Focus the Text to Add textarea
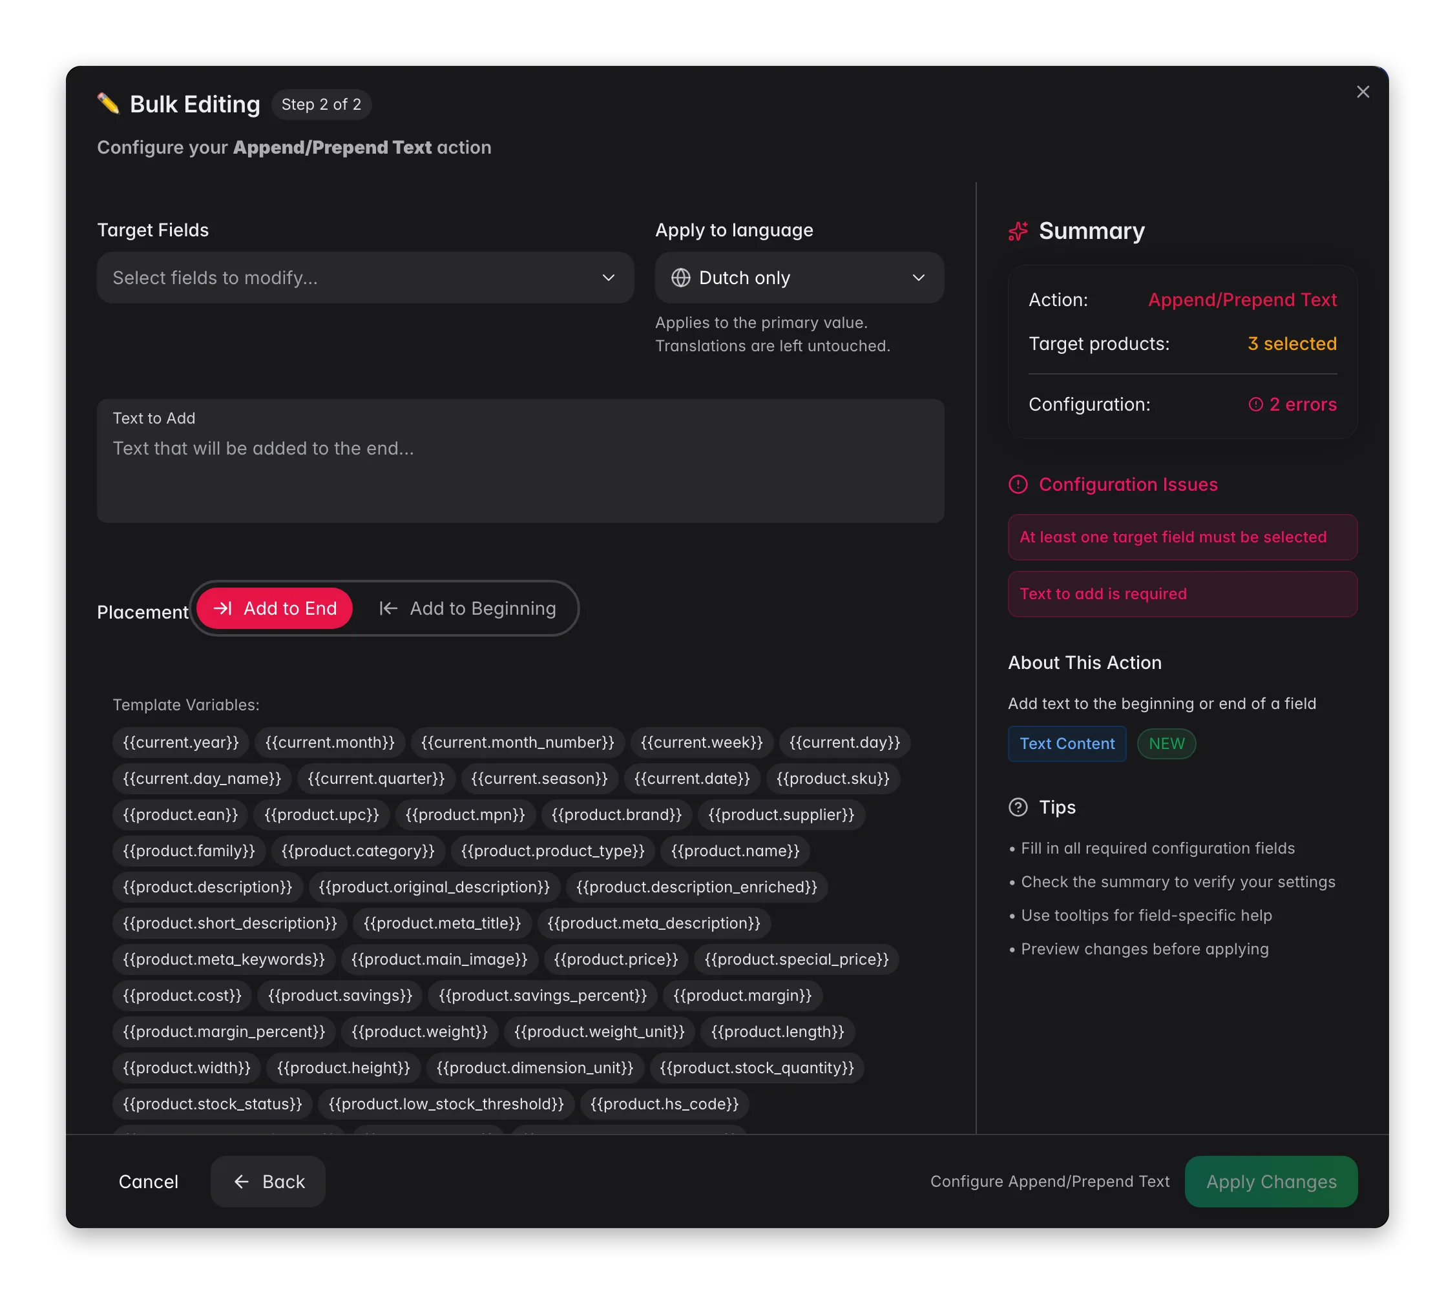The image size is (1455, 1294). tap(520, 461)
